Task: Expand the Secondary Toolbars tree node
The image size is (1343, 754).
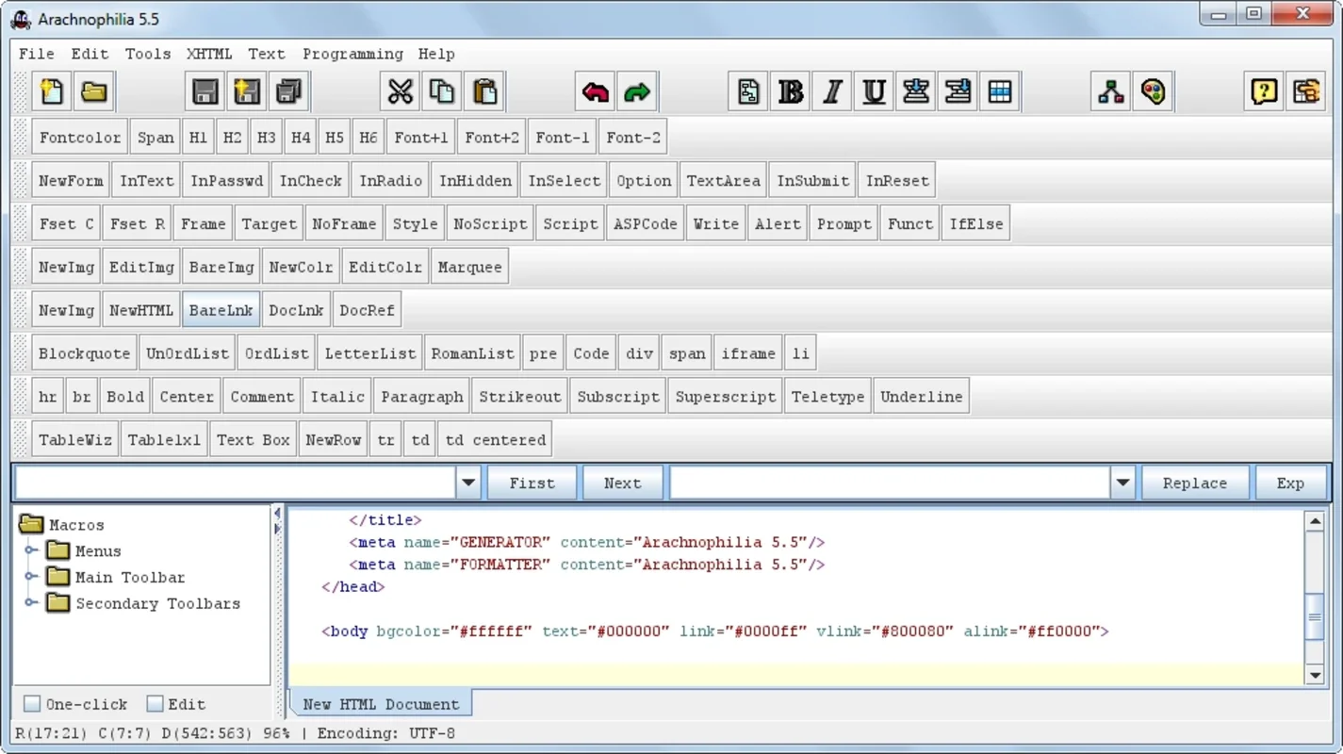Action: 31,603
